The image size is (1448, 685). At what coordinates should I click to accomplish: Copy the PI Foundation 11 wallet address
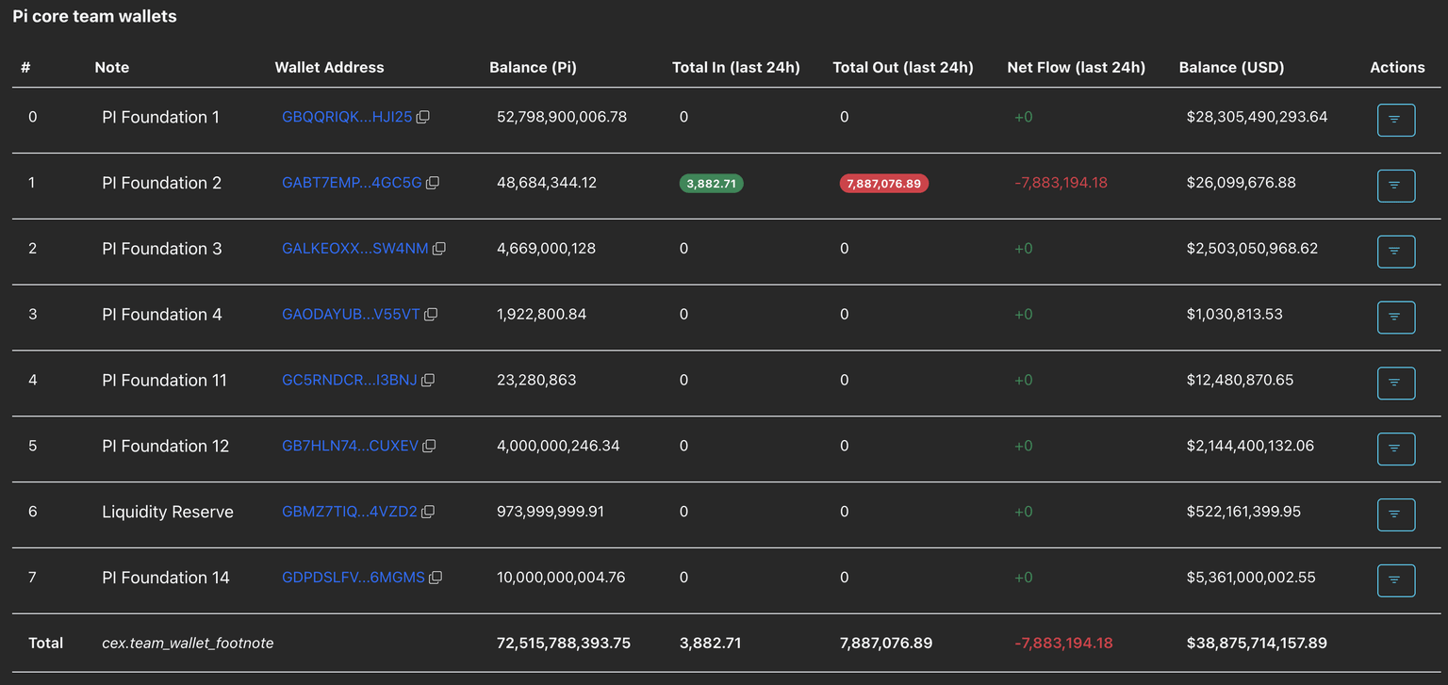coord(428,381)
